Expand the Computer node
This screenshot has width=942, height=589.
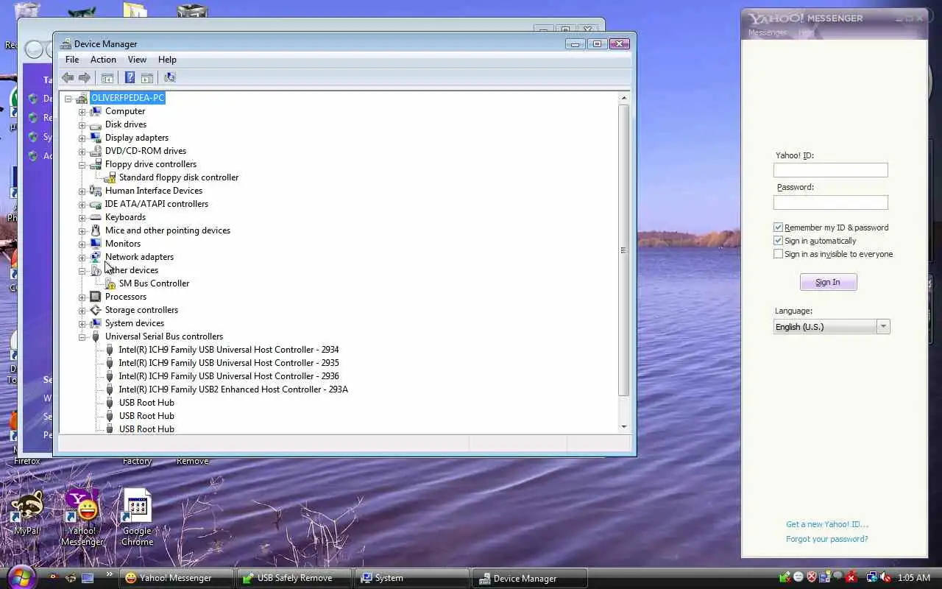click(82, 112)
